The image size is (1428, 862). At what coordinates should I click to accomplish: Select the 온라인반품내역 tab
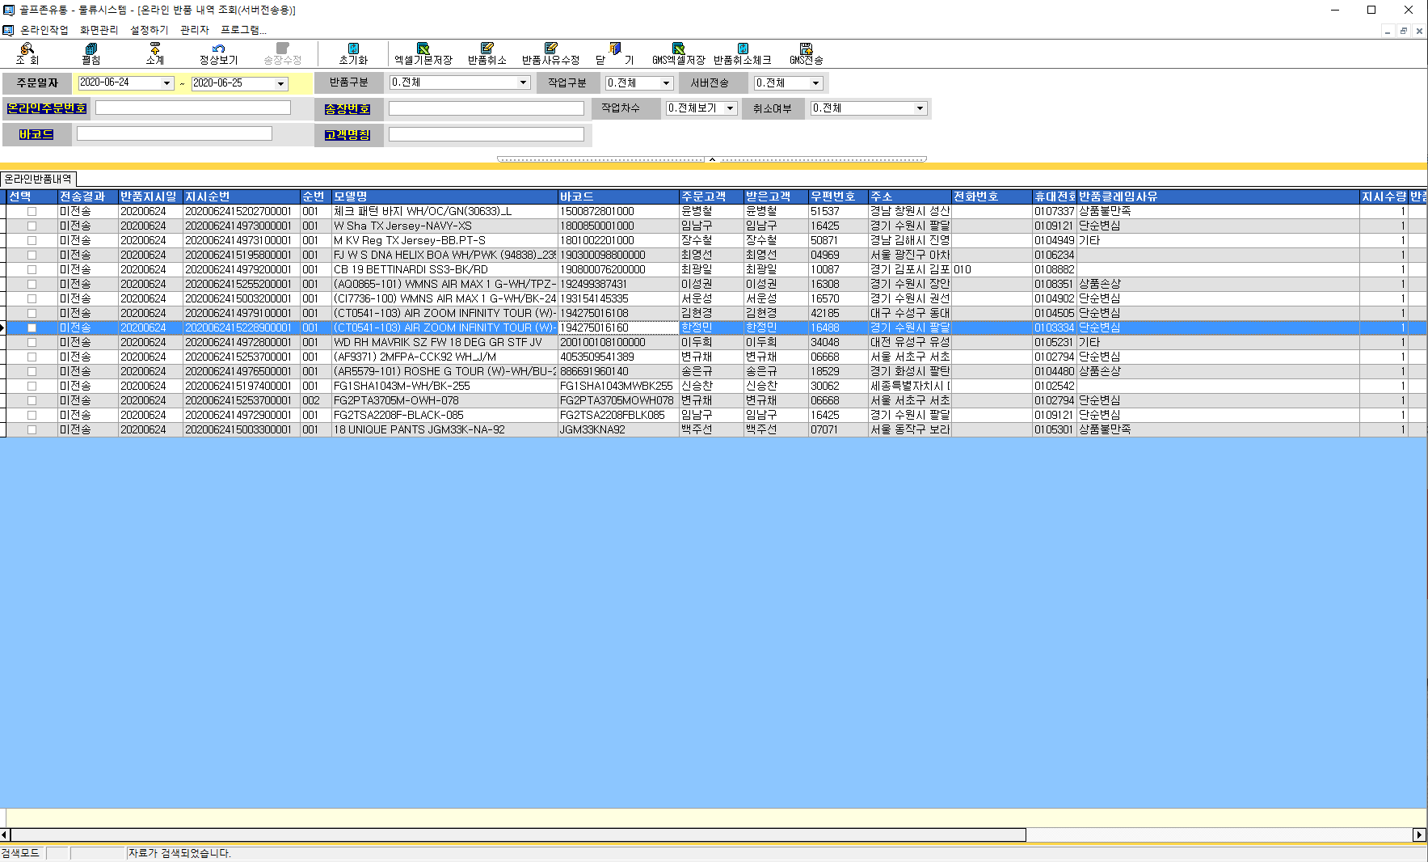point(38,179)
